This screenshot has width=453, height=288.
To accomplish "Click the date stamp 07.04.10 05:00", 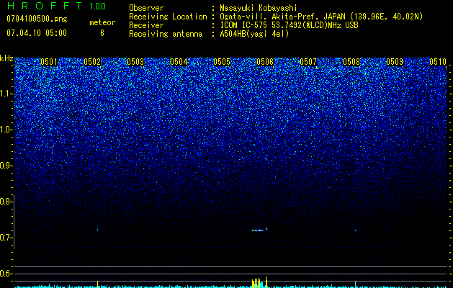I will [x=37, y=33].
